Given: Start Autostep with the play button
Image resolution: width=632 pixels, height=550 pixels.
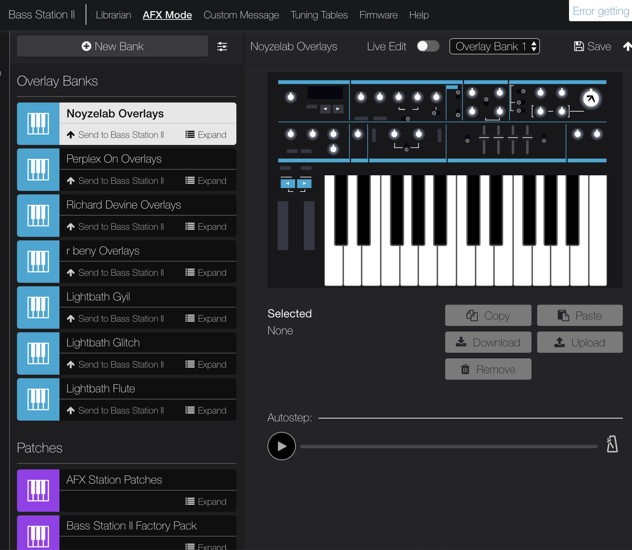Looking at the screenshot, I should click(282, 446).
